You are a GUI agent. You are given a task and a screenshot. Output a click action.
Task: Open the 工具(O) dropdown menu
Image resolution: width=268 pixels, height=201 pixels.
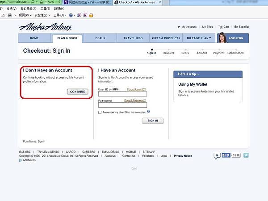coord(60,15)
